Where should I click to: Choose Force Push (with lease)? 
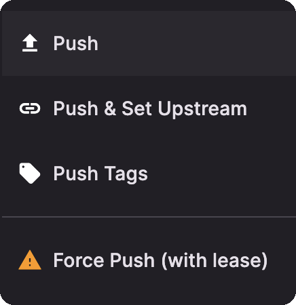click(149, 260)
